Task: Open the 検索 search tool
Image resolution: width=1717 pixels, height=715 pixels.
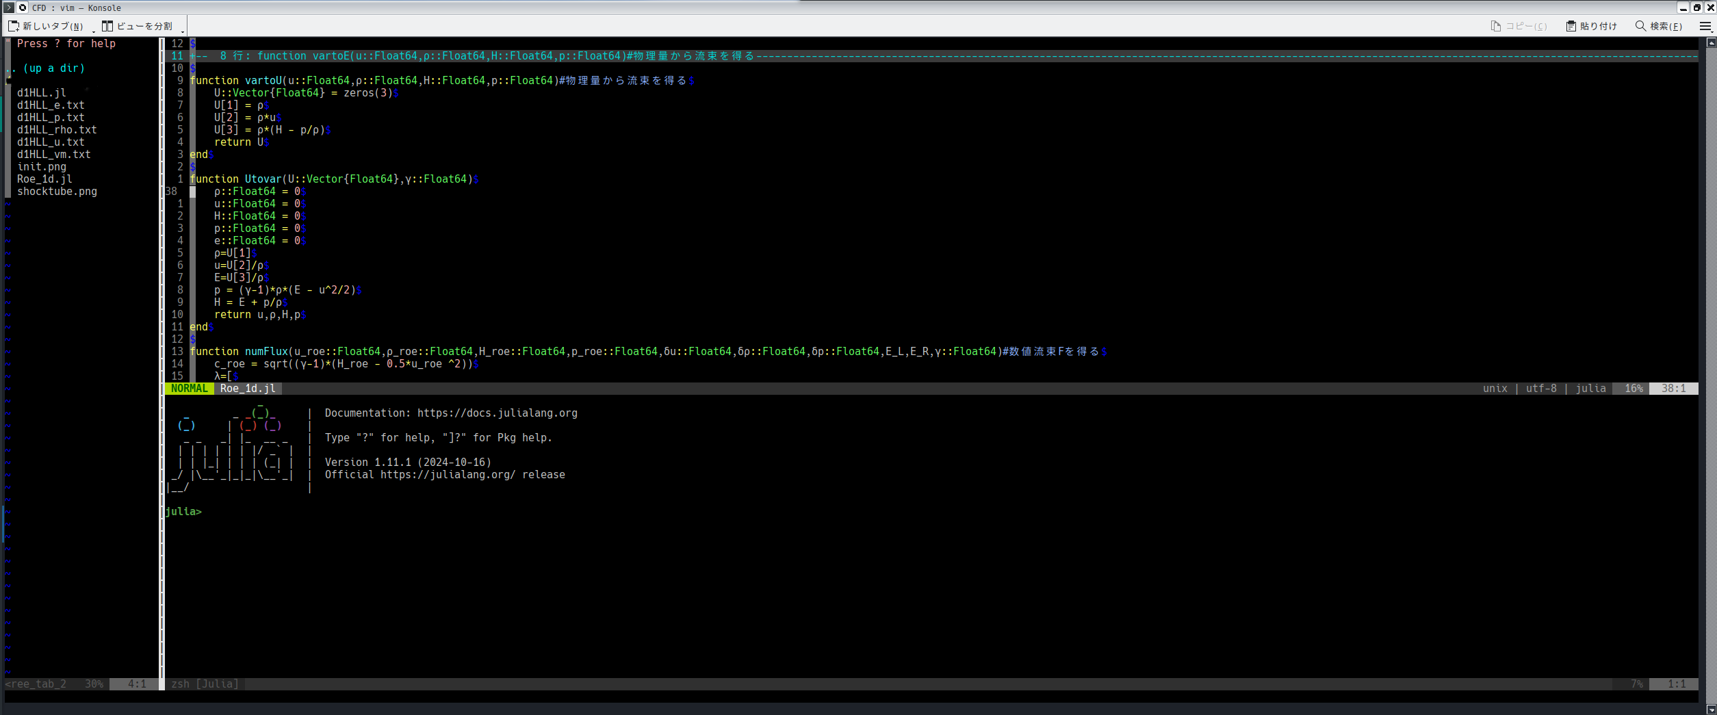Action: pos(1659,26)
